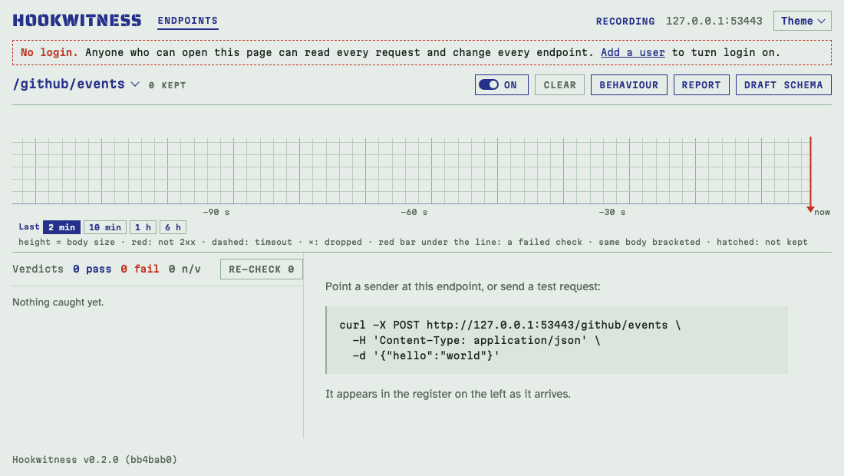Click the 'Nothing caught yet.' message
This screenshot has height=476, width=844.
(x=58, y=302)
